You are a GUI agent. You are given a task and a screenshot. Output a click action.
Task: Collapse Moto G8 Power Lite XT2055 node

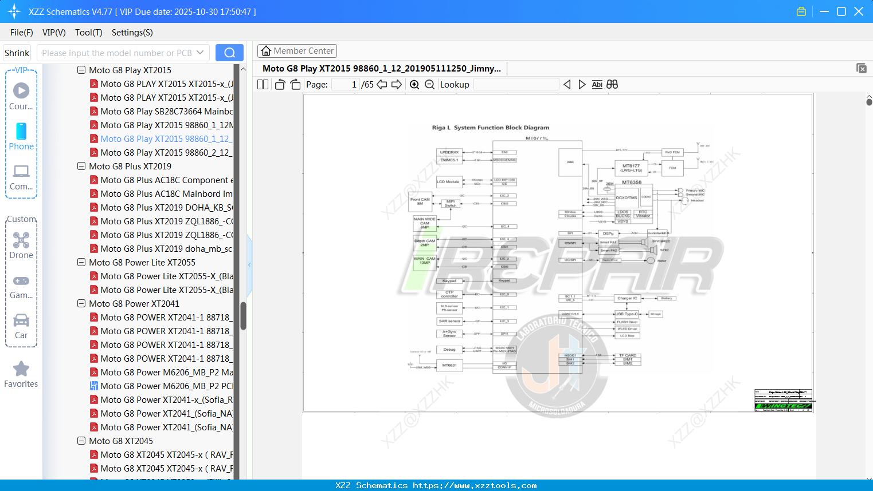tap(81, 262)
